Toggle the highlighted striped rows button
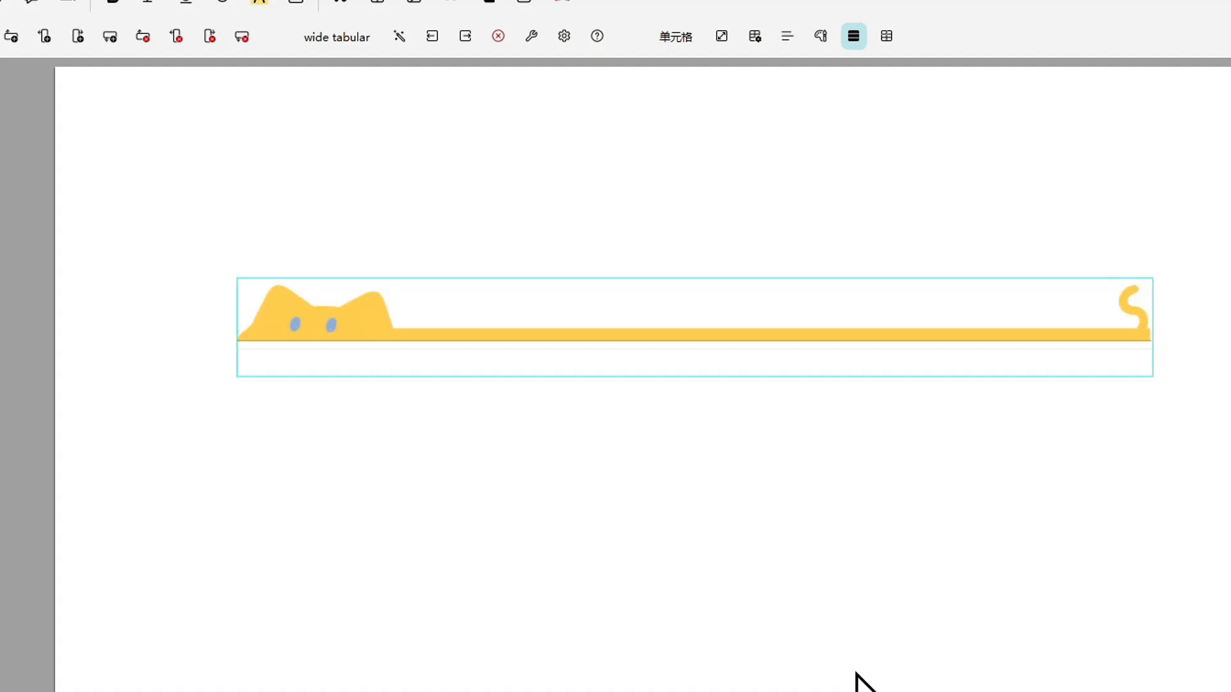The height and width of the screenshot is (692, 1231). tap(853, 37)
